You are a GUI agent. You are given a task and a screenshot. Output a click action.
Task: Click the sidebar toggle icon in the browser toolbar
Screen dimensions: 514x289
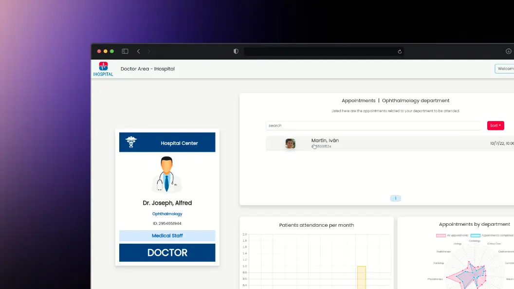click(x=125, y=51)
